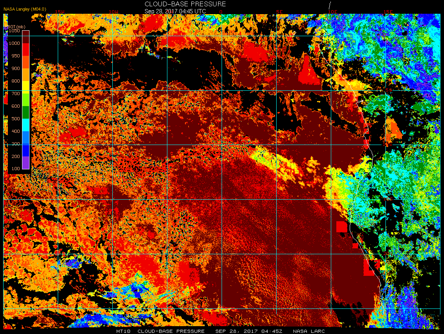Click the "400" legend value
Viewport: 444px width, 334px height.
click(x=16, y=131)
